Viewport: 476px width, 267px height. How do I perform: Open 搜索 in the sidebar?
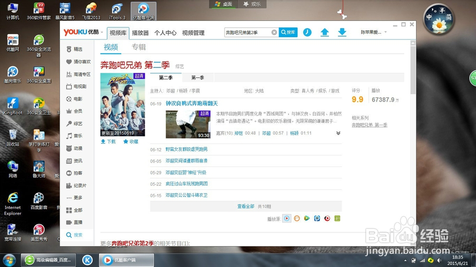[75, 235]
